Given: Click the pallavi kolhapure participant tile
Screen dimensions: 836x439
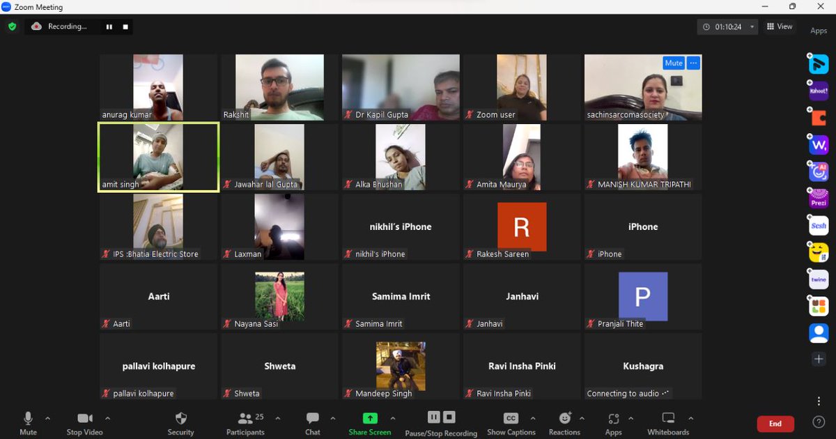Looking at the screenshot, I should click(x=158, y=366).
